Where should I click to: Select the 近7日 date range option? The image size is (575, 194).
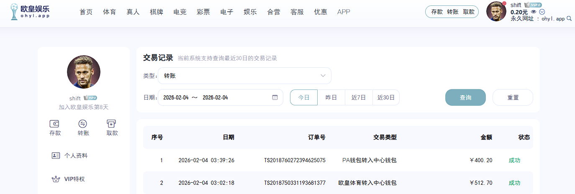[x=359, y=97]
